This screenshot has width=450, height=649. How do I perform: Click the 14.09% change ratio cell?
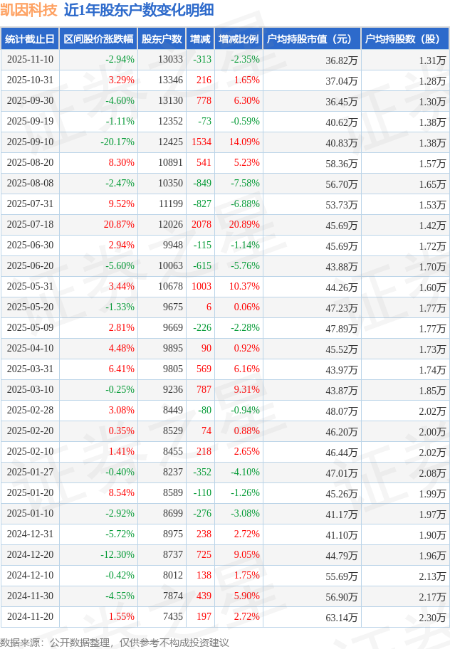246,142
